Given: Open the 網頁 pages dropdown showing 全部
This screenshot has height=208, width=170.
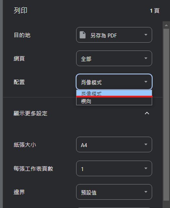Looking at the screenshot, I should (114, 58).
